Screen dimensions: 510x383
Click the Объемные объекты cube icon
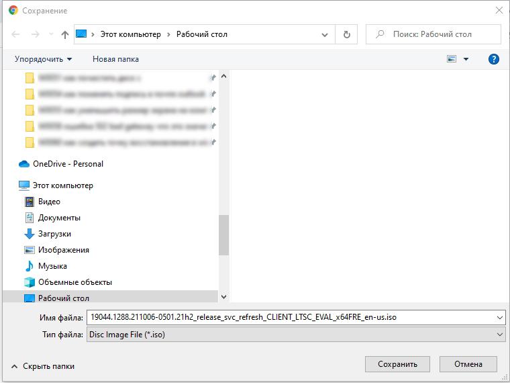[30, 282]
